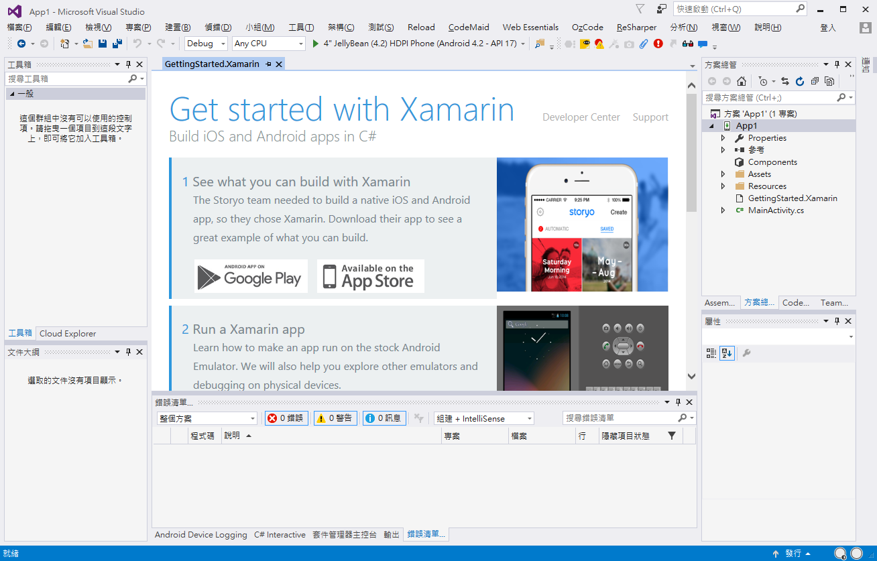Start debugging with the green play icon

click(x=316, y=44)
